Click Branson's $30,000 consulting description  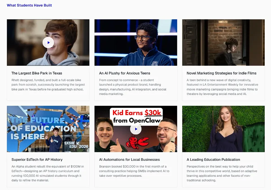(134, 171)
